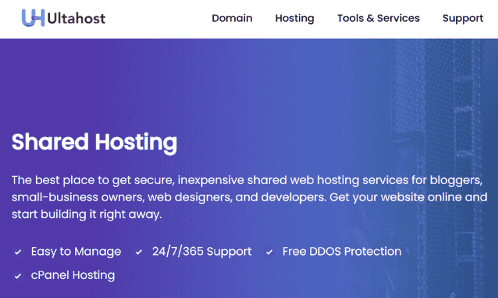498x298 pixels.
Task: Click the paragraph line starting "The best place"
Action: point(246,180)
